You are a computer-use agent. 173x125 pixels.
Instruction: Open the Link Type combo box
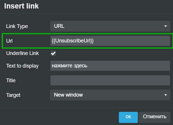click(110, 26)
